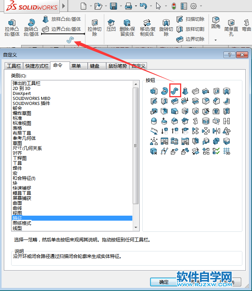The image size is (252, 291).
Task: Select 曲面 in the category list
Action: tap(17, 203)
